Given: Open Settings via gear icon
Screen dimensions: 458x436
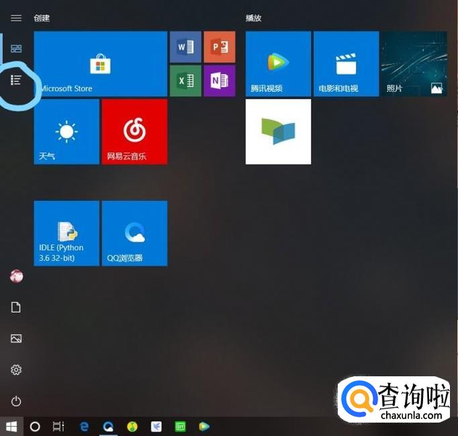Looking at the screenshot, I should [x=16, y=370].
